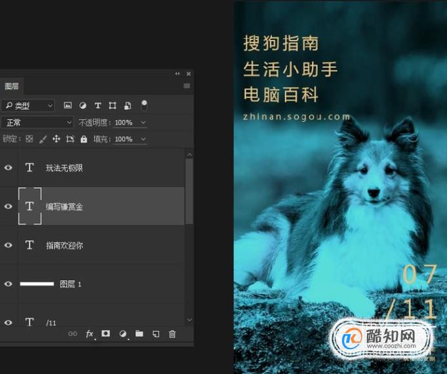Select the 玩法无极限 text layer name
This screenshot has height=374, width=447.
click(64, 168)
